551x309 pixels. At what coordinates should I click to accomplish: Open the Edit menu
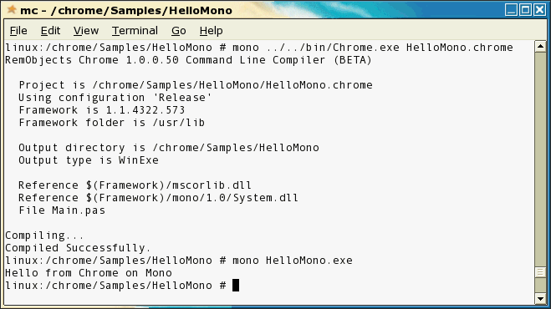pos(50,31)
